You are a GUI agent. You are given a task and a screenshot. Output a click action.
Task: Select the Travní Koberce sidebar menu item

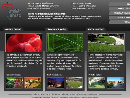pyautogui.click(x=119, y=18)
